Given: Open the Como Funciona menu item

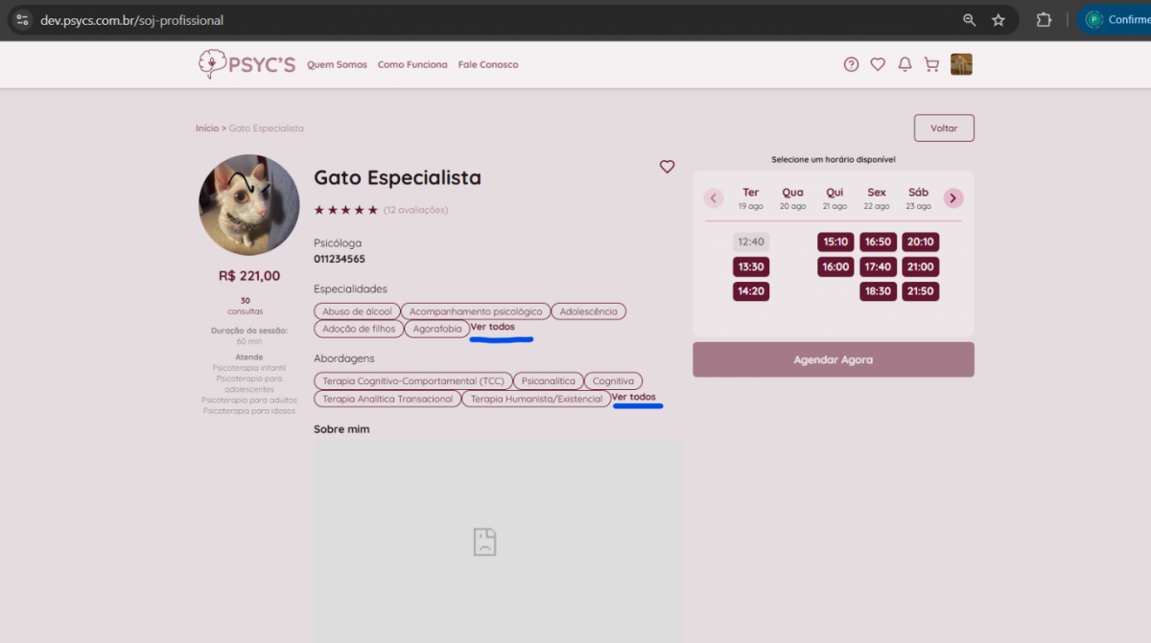Looking at the screenshot, I should coord(412,65).
